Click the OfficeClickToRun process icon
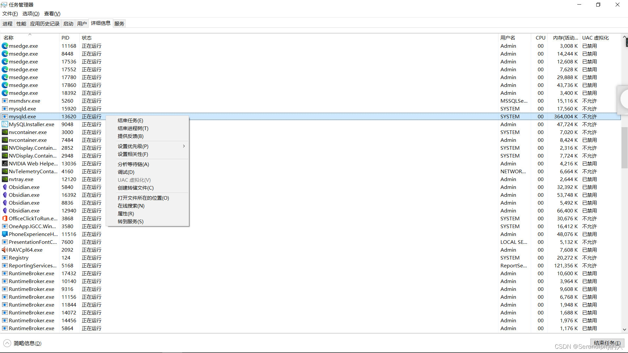The height and width of the screenshot is (353, 628). [5, 218]
